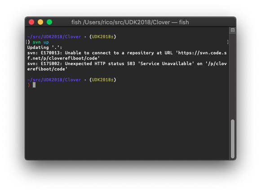
Task: Click the opening mark bracket beside svn up
Action: point(27,42)
